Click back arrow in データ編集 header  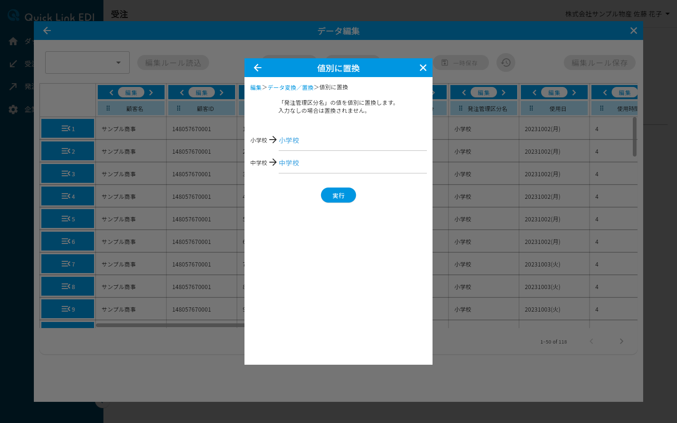point(47,31)
